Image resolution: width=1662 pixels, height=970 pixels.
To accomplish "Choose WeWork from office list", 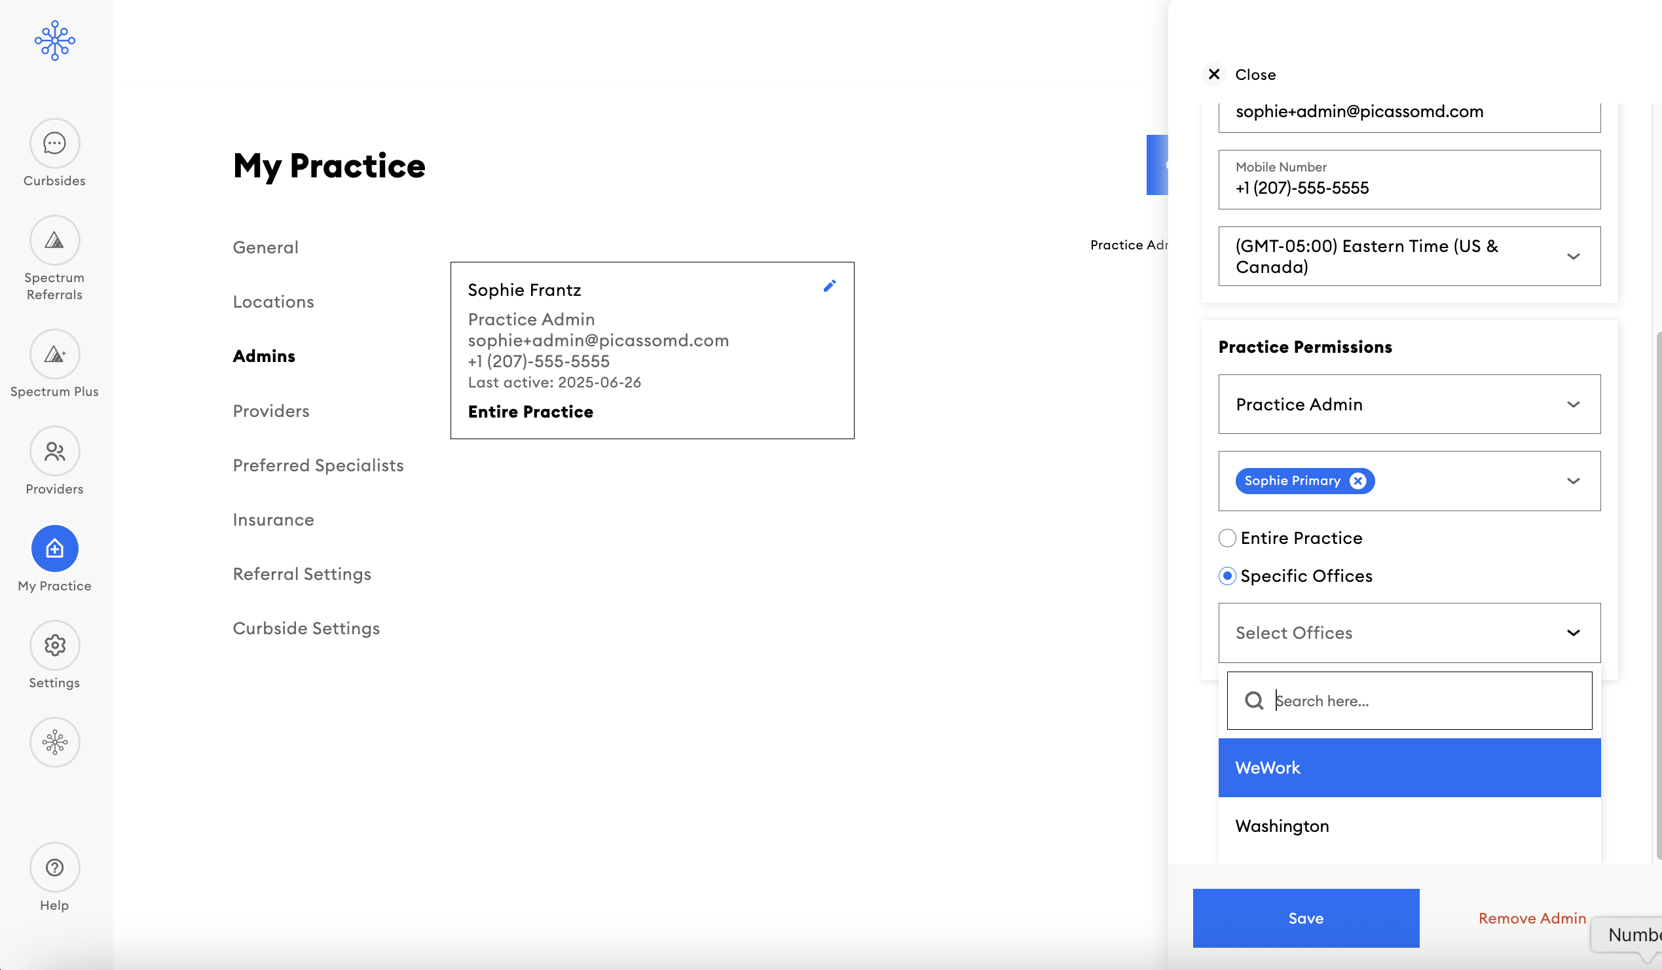I will [1409, 768].
